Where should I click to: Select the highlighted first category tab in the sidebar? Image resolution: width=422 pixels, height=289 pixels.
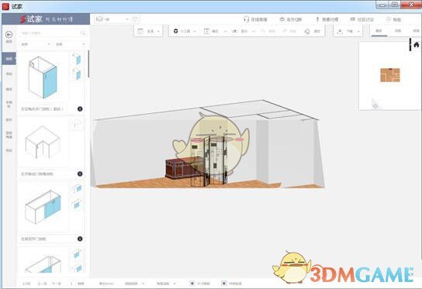click(9, 59)
